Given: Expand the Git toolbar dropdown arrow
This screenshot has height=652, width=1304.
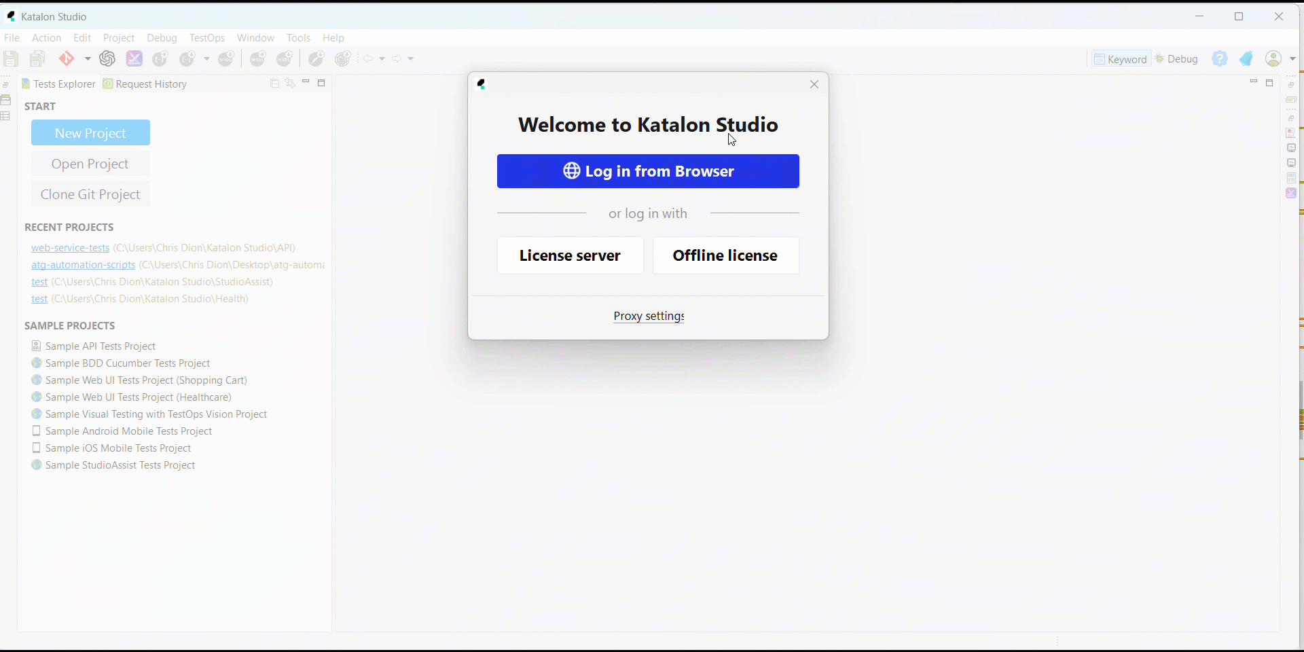Looking at the screenshot, I should pos(88,59).
